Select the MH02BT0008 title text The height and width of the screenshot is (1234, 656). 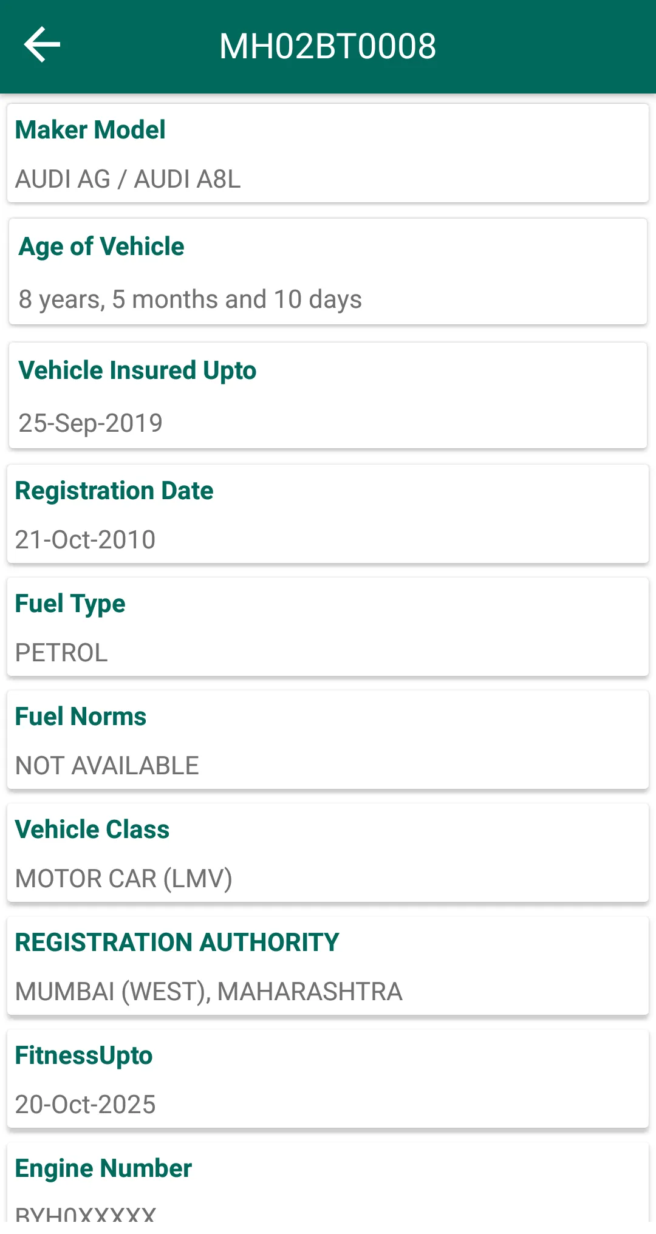coord(328,46)
